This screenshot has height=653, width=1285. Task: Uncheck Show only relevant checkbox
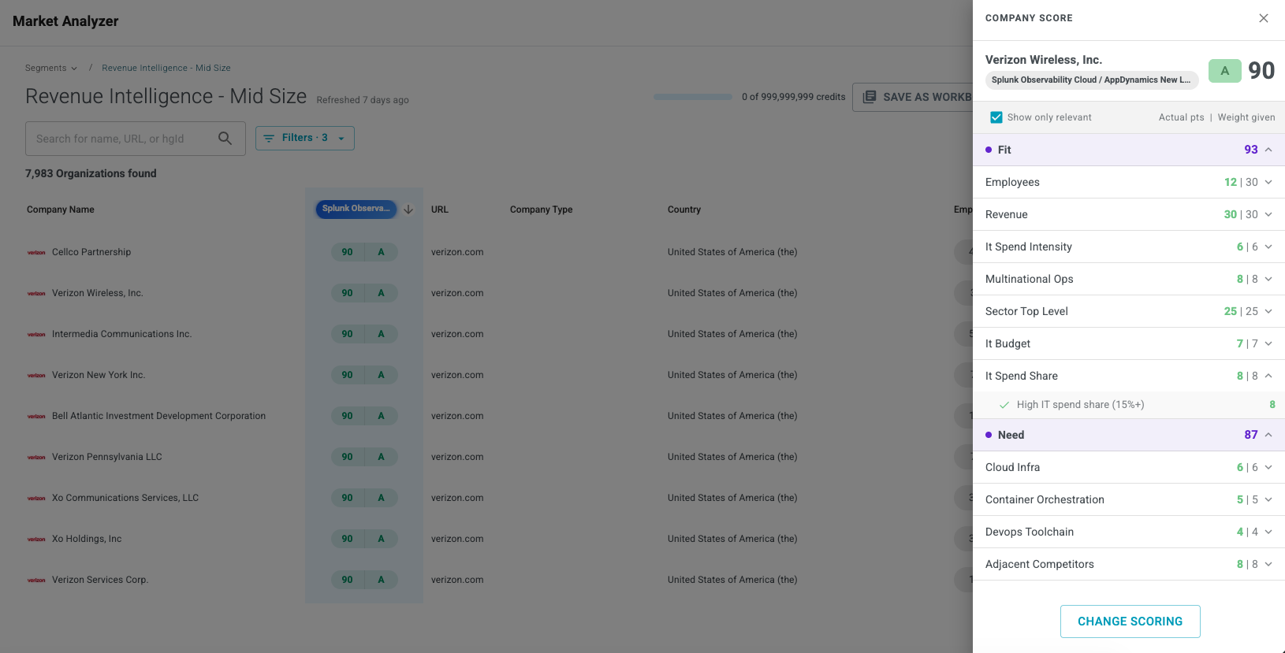[x=996, y=117]
